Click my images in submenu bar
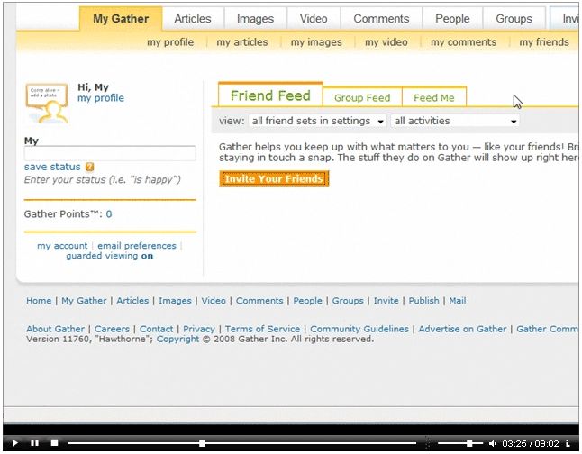Screen dimensions: 582x454 (316, 42)
